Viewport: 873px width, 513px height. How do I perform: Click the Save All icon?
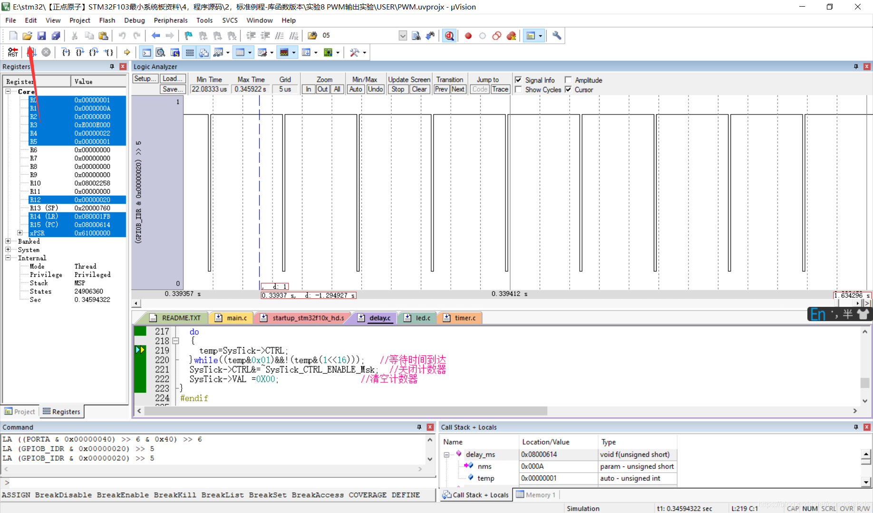click(x=56, y=36)
